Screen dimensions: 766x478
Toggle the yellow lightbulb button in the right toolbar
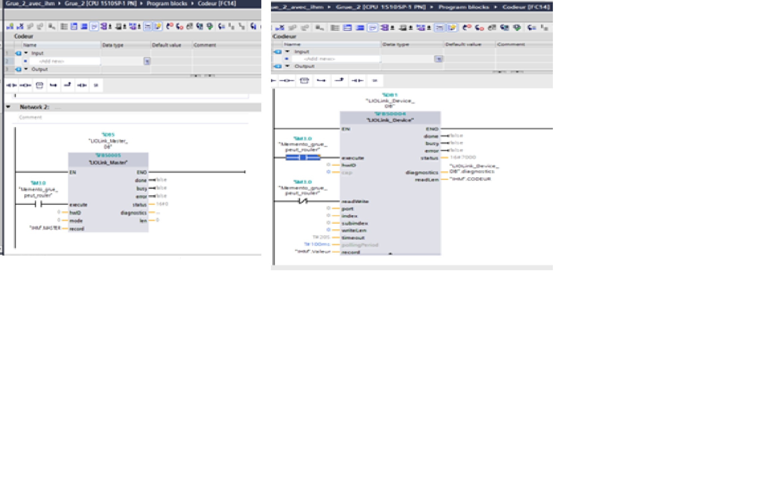pos(452,28)
